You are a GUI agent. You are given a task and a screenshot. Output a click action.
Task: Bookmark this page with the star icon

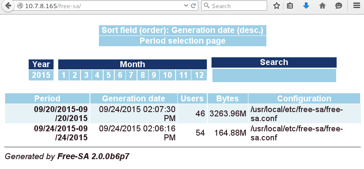point(277,6)
